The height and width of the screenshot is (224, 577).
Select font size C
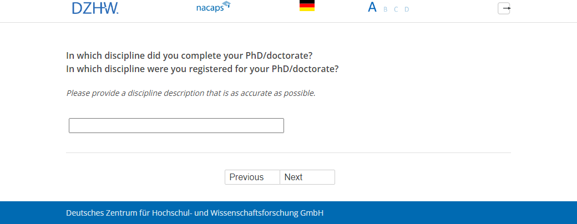tap(396, 9)
